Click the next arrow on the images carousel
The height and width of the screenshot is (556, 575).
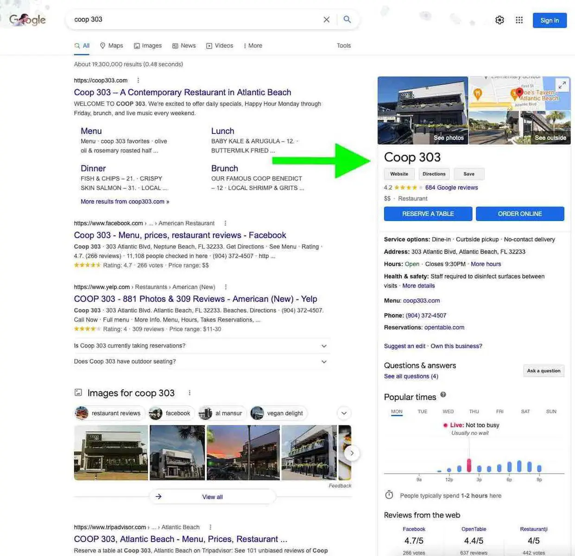point(351,453)
